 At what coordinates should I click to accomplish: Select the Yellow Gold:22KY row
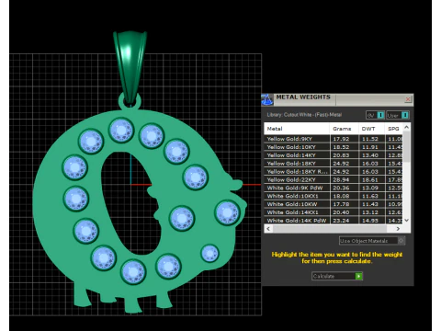point(334,180)
